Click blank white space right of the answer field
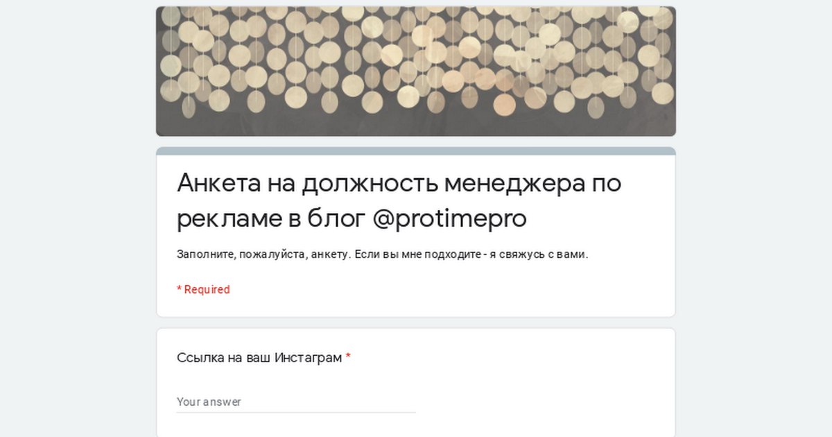This screenshot has height=437, width=832. 541,401
